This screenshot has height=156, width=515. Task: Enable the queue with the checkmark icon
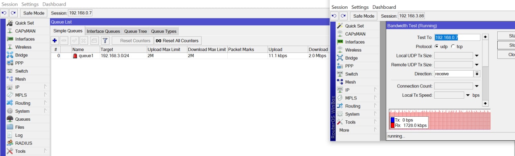(x=74, y=41)
